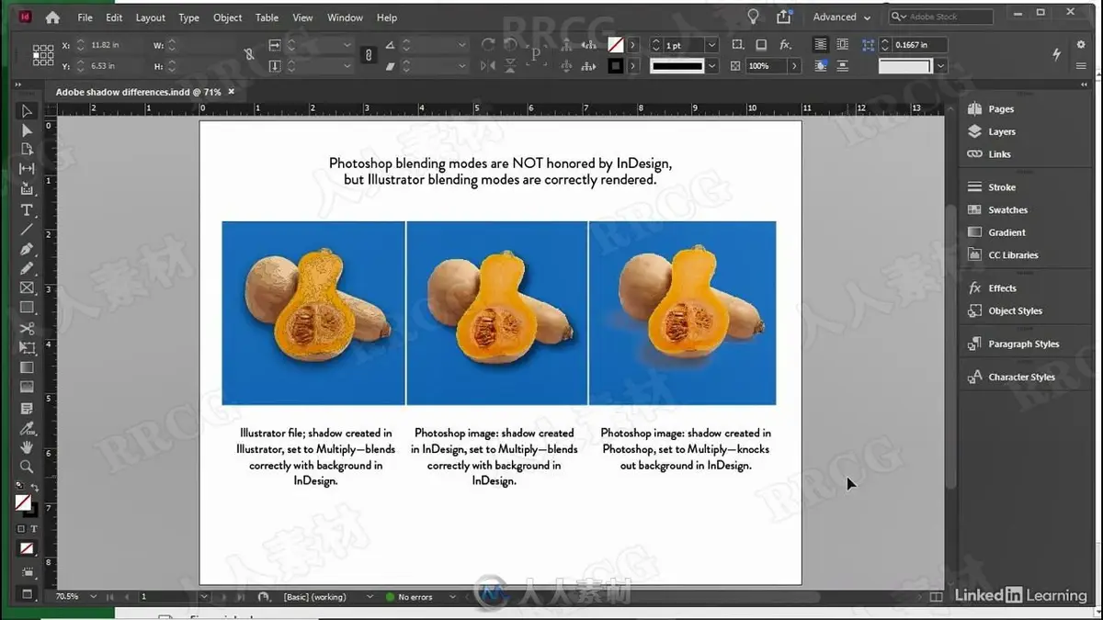This screenshot has width=1103, height=620.
Task: Select the Line tool
Action: (x=27, y=229)
